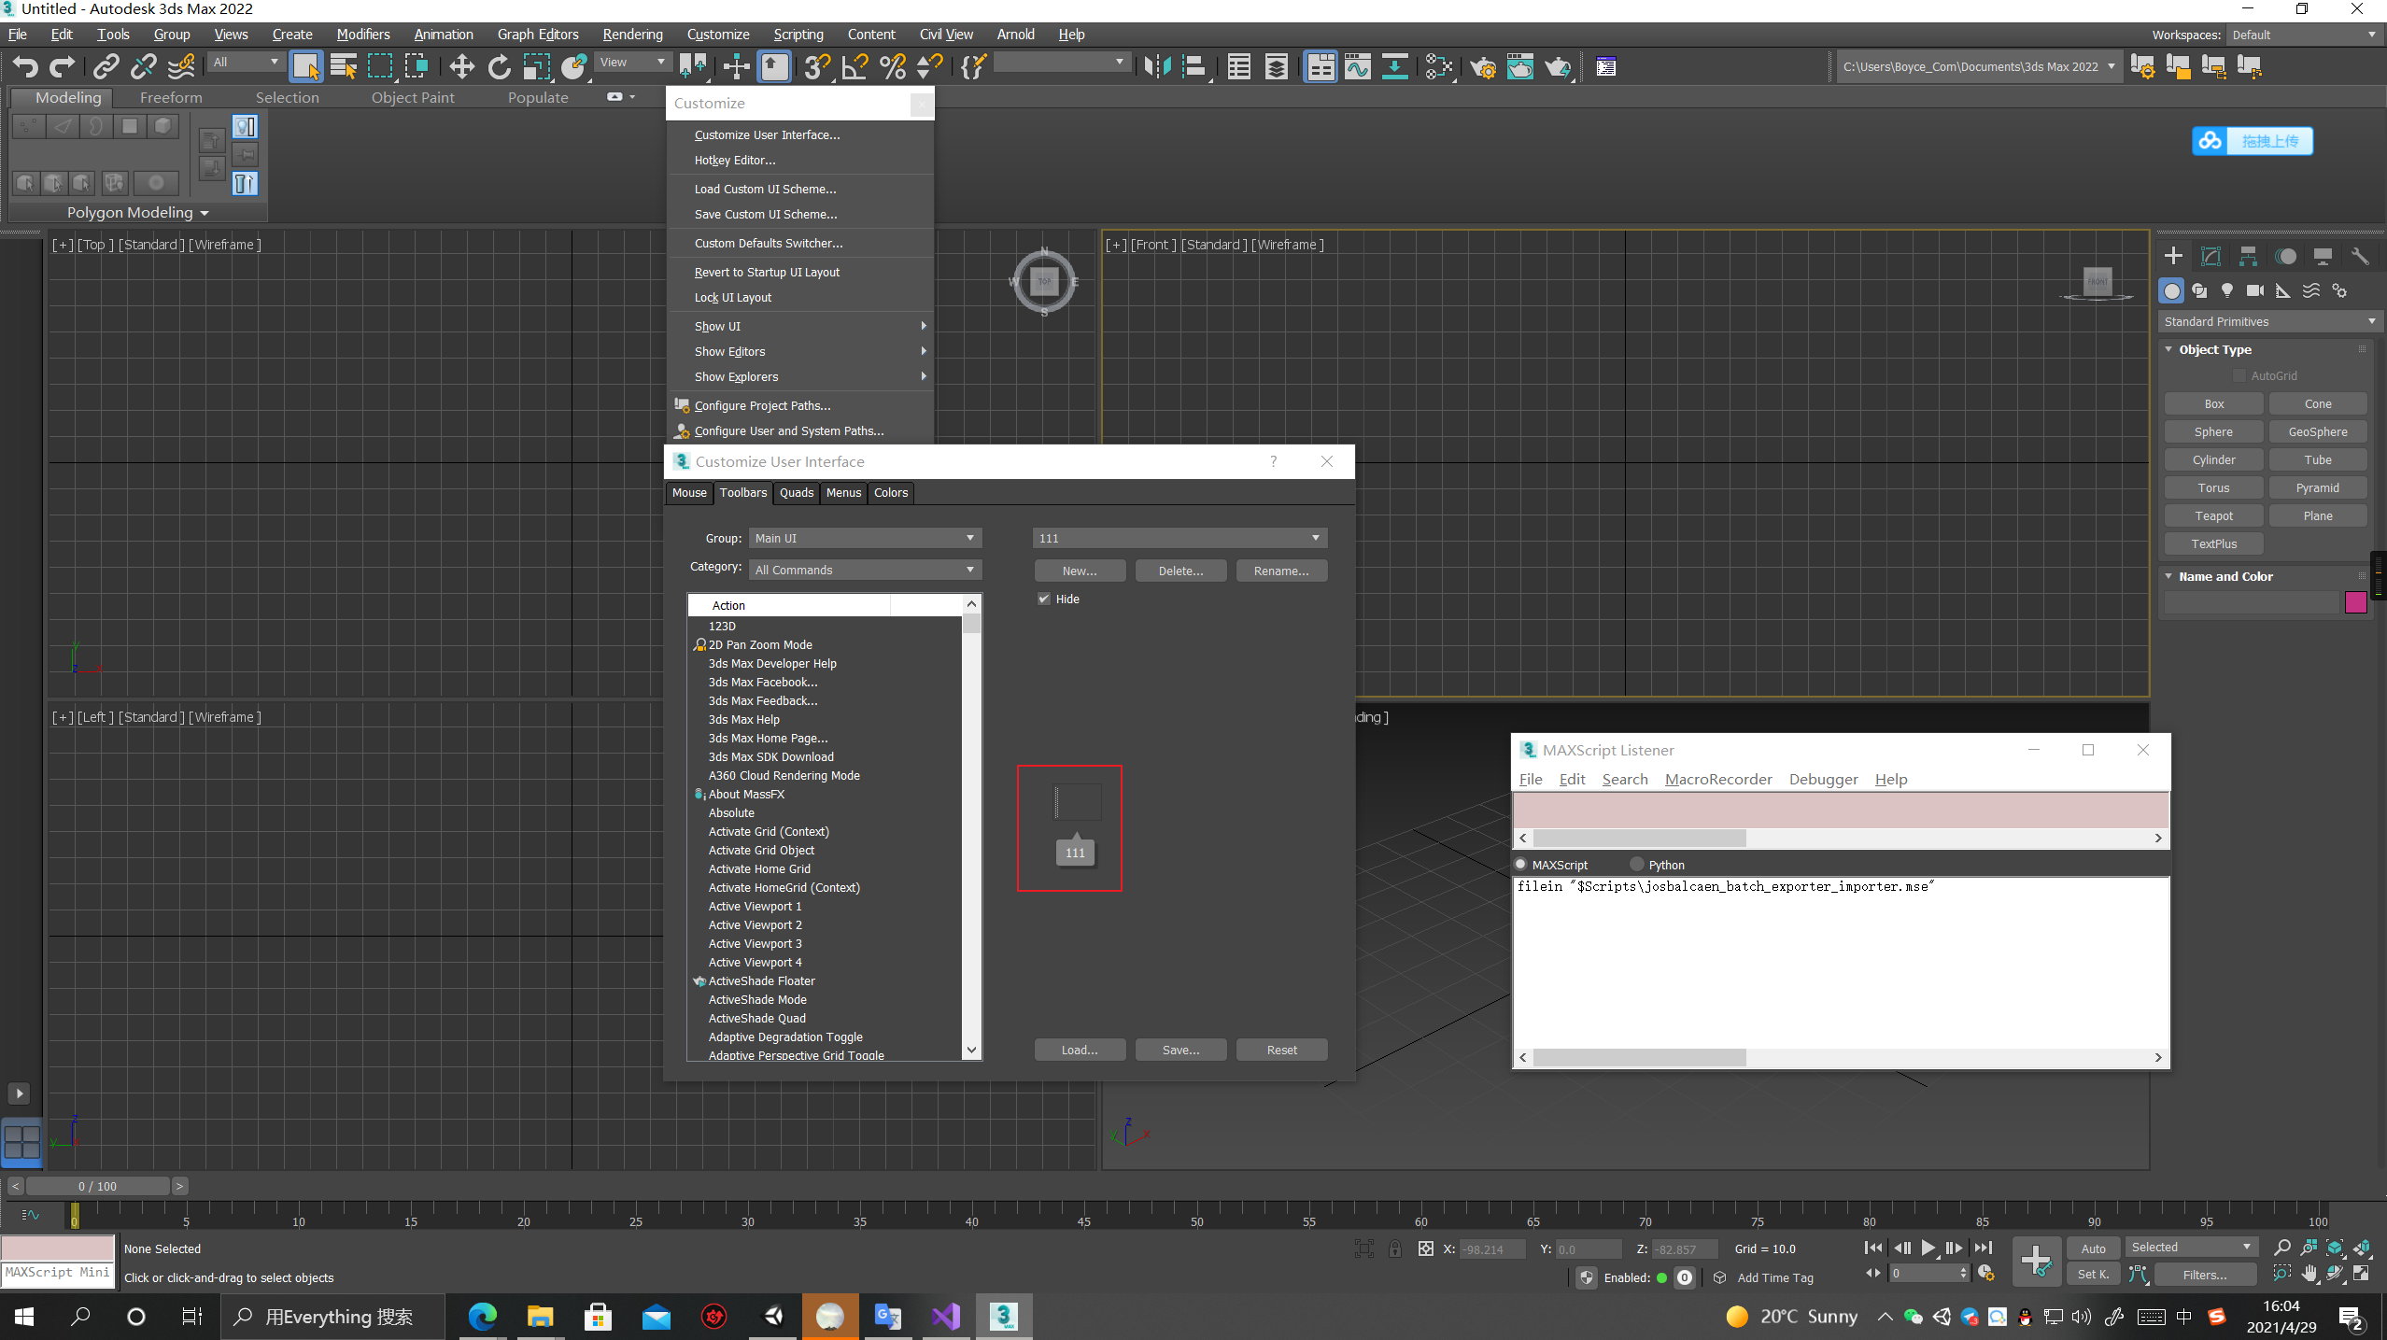Viewport: 2387px width, 1340px height.
Task: Open MacroRecorder menu in MAXScript Listener
Action: (x=1717, y=779)
